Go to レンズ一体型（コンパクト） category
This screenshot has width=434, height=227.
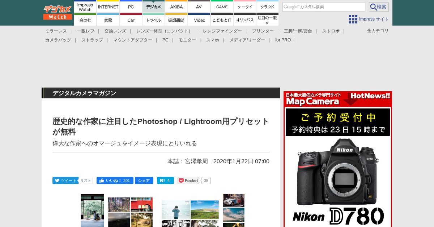tap(165, 31)
